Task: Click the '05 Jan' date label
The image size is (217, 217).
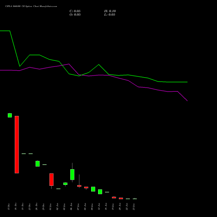Action: tap(64, 207)
